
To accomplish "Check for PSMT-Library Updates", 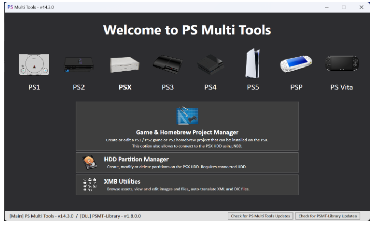I will tap(327, 216).
